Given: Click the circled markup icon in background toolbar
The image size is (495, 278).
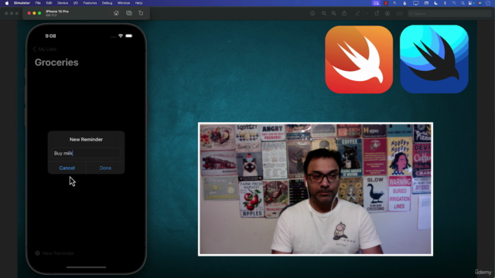Looking at the screenshot, I should click(x=387, y=13).
